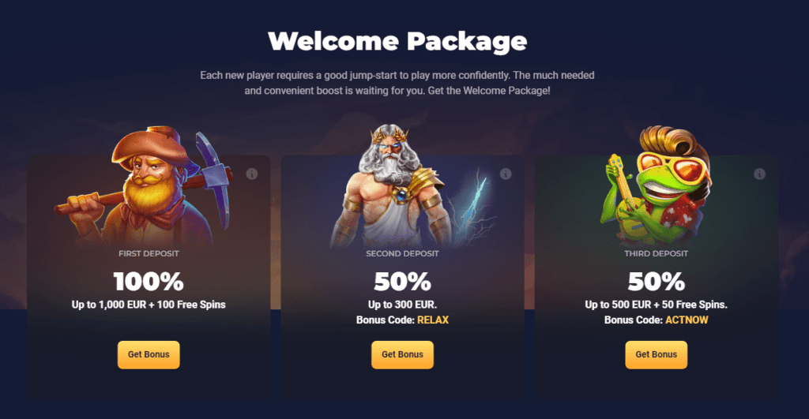Click the Third Deposit 50% text
The width and height of the screenshot is (809, 419).
(x=657, y=282)
